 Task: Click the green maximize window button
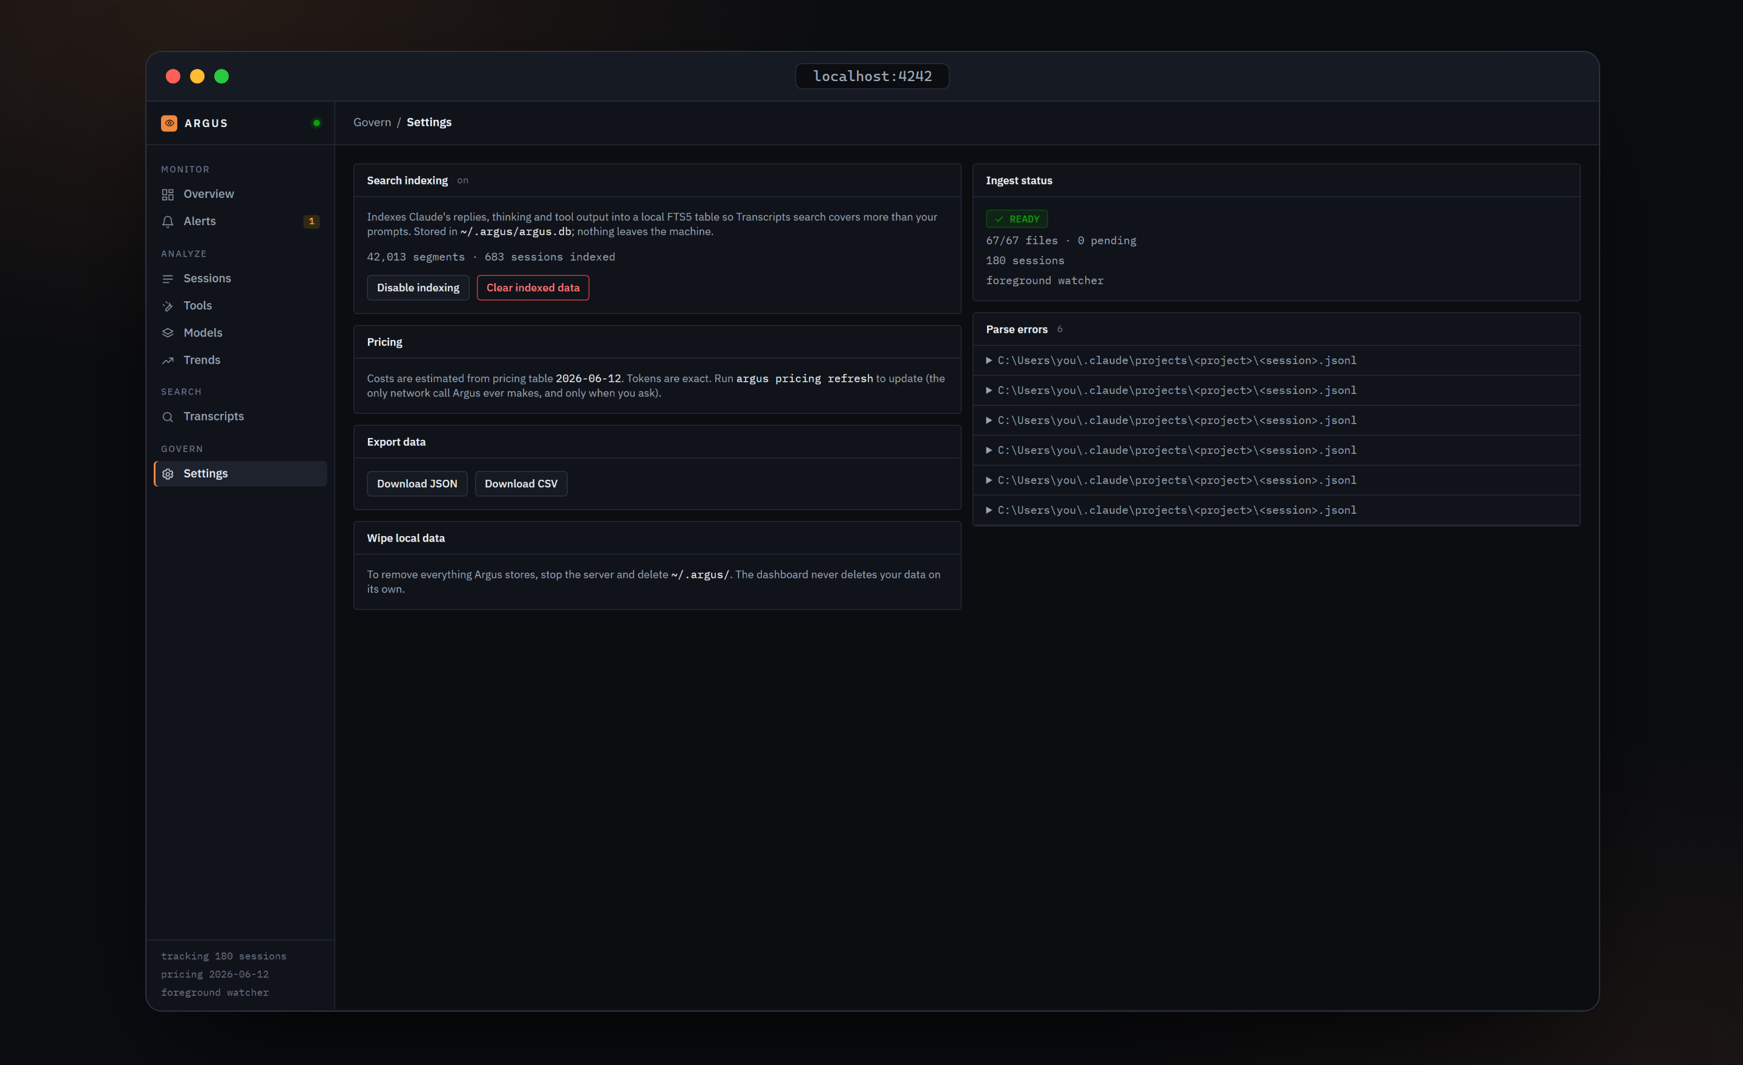(222, 76)
